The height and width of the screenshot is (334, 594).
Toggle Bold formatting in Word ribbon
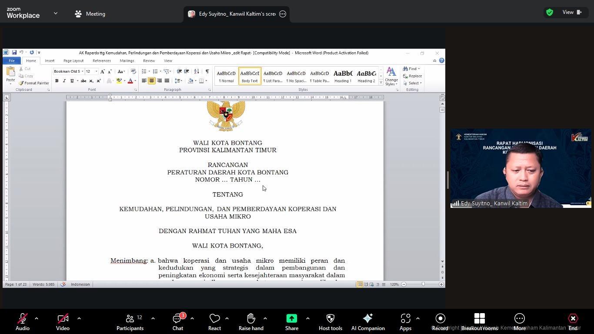pos(57,81)
